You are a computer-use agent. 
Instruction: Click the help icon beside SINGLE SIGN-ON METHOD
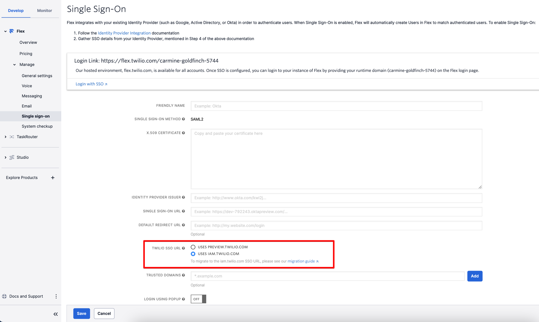click(184, 119)
